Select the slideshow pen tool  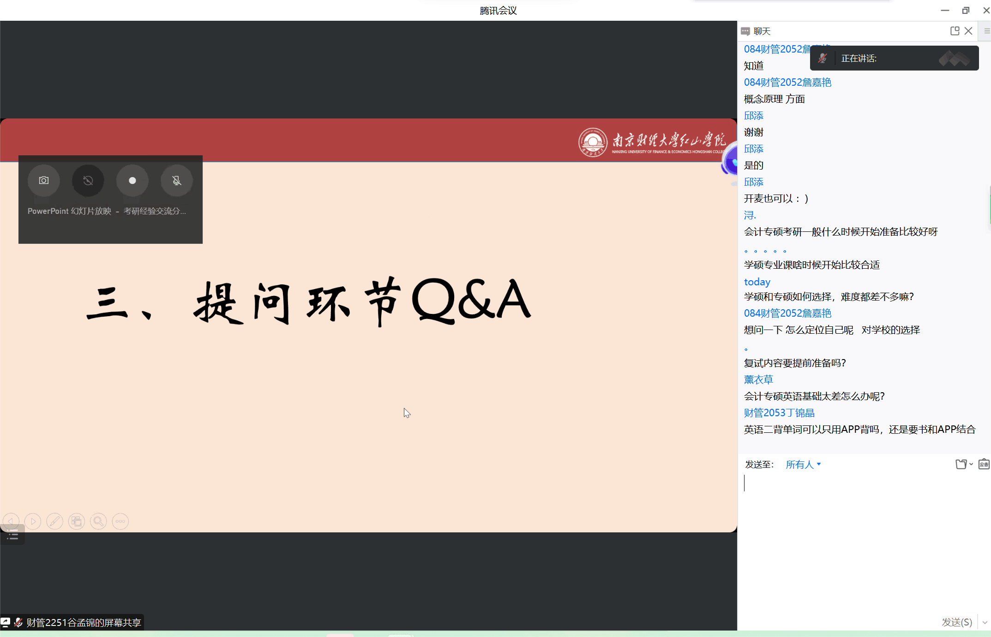click(54, 521)
